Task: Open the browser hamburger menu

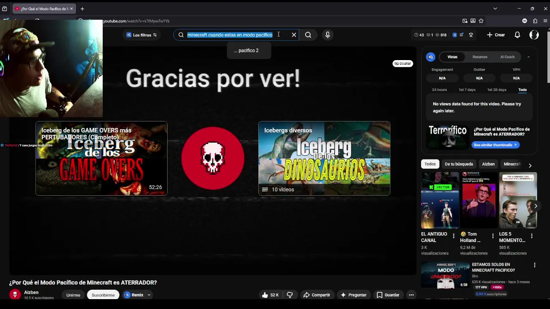Action: (545, 21)
